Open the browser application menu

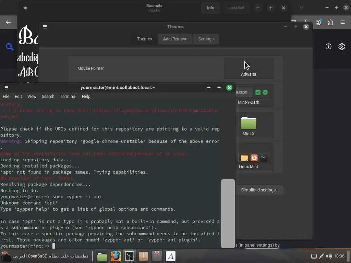(x=343, y=22)
